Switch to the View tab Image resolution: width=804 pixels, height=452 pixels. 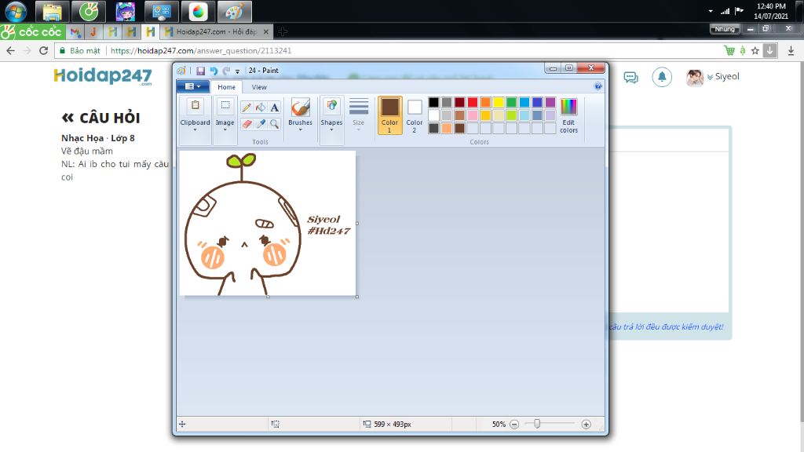(259, 86)
